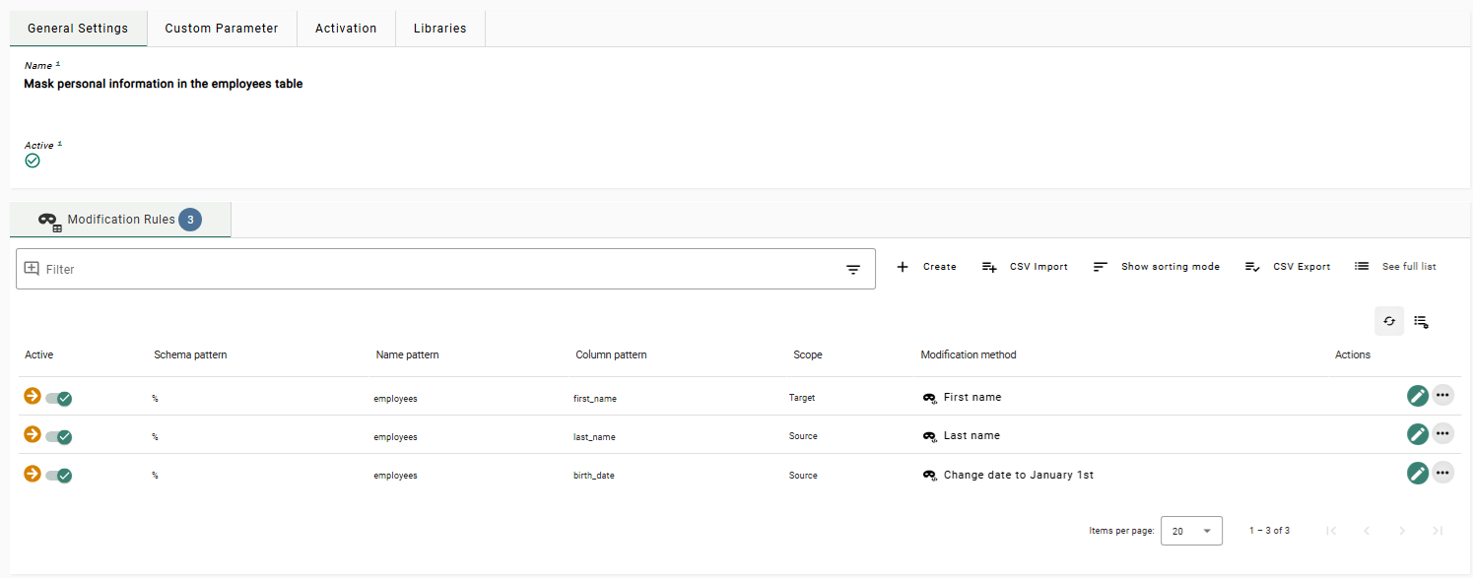The width and height of the screenshot is (1473, 578).
Task: Open the CSV Export icon
Action: 1252,266
